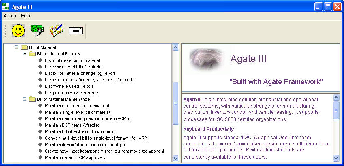Close the Agate III window
Image resolution: width=344 pixels, height=166 pixels.
tap(337, 7)
